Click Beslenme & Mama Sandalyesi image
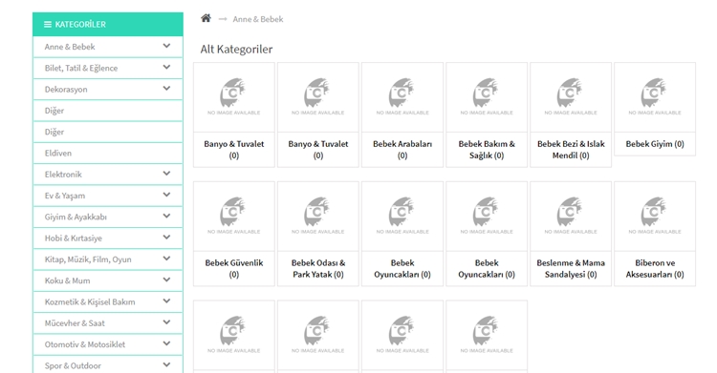 click(x=571, y=217)
